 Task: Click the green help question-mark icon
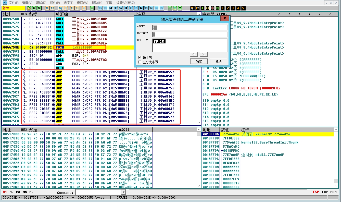[180, 8]
